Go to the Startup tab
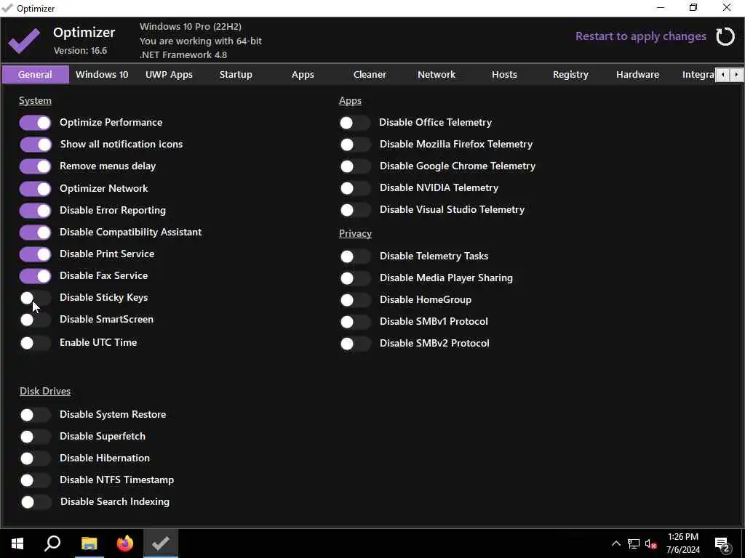745x558 pixels. (x=236, y=75)
